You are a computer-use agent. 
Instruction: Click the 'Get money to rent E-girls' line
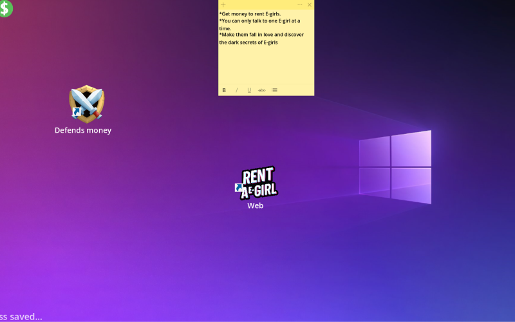(250, 14)
